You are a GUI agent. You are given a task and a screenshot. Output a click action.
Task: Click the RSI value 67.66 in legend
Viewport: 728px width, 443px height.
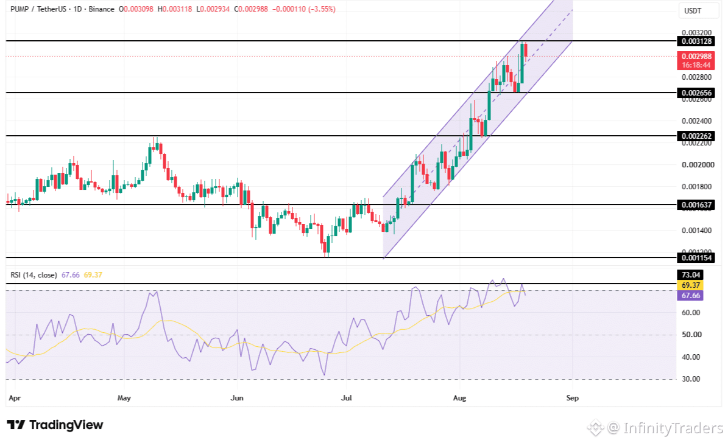tap(71, 275)
